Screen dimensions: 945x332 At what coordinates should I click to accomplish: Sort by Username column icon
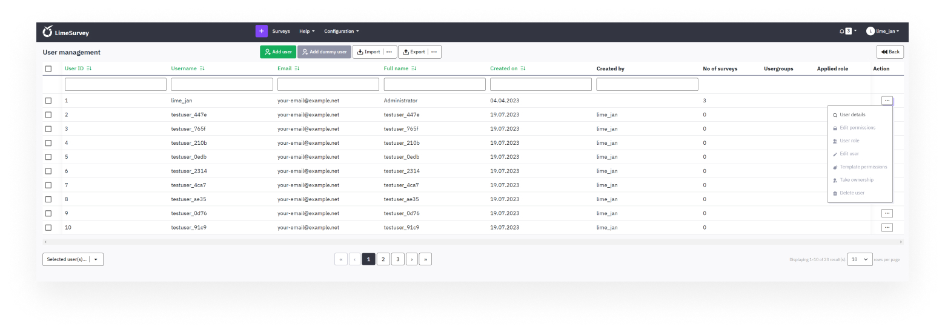click(202, 68)
